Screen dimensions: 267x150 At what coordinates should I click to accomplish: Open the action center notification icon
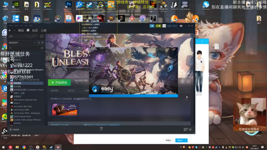(x=263, y=147)
